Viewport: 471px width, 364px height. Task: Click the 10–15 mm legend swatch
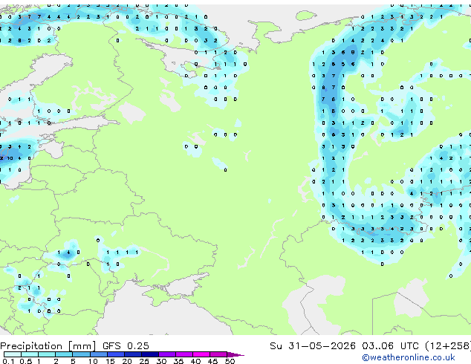click(x=98, y=354)
